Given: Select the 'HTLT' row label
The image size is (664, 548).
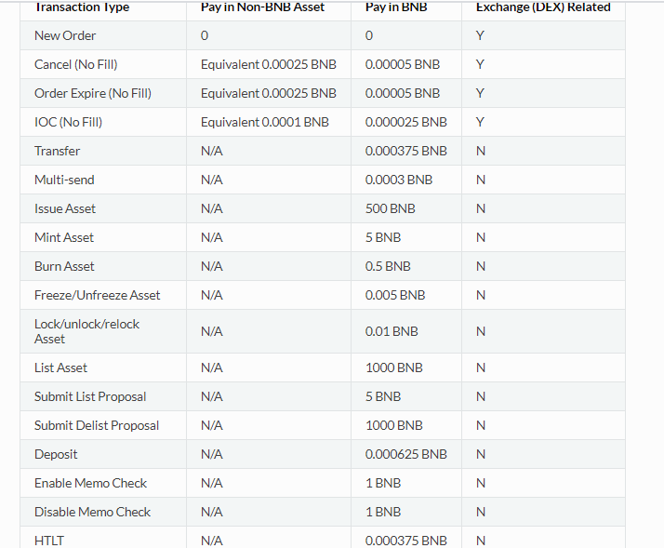Looking at the screenshot, I should coord(49,541).
